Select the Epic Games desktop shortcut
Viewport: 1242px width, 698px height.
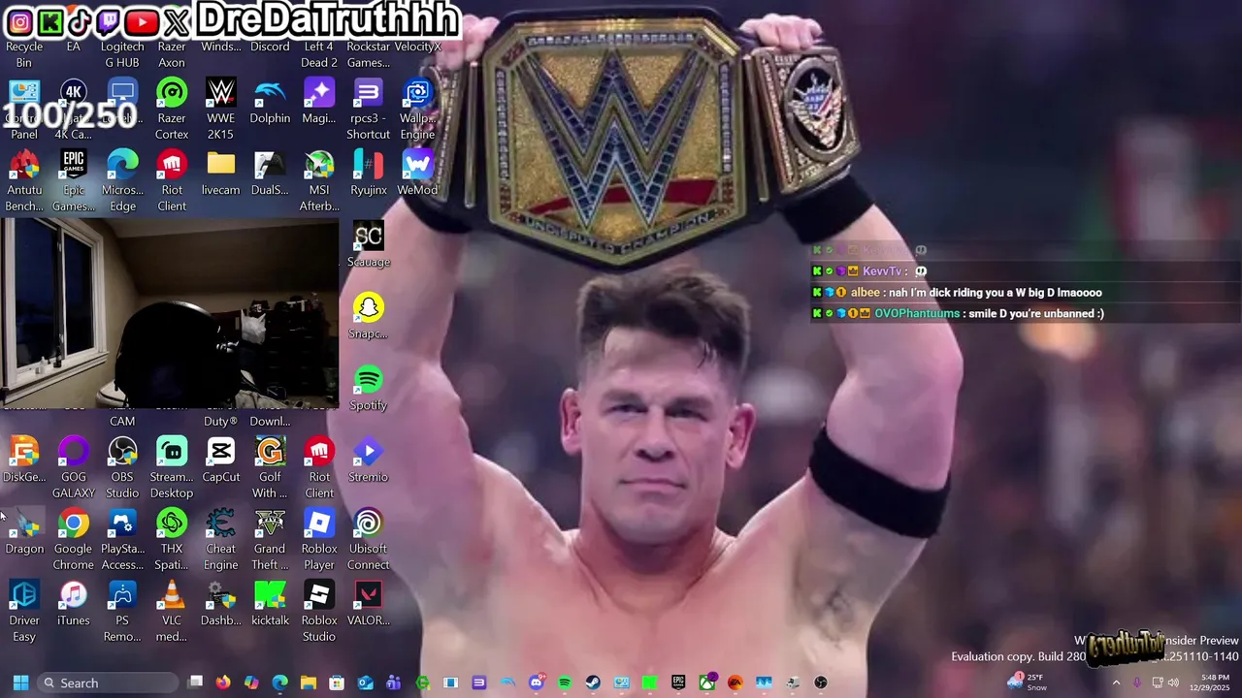click(x=74, y=181)
